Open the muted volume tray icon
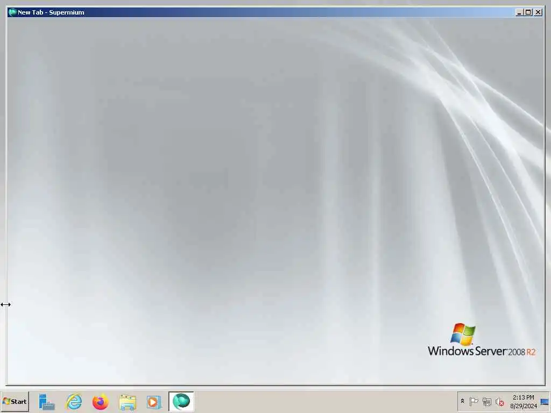The width and height of the screenshot is (551, 413). (499, 401)
